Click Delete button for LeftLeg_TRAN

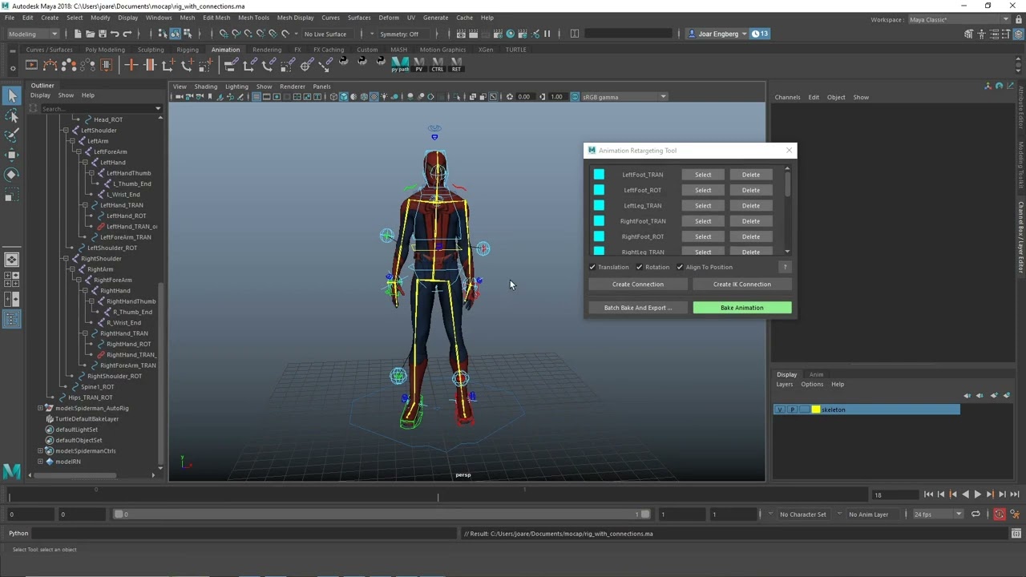pos(751,205)
